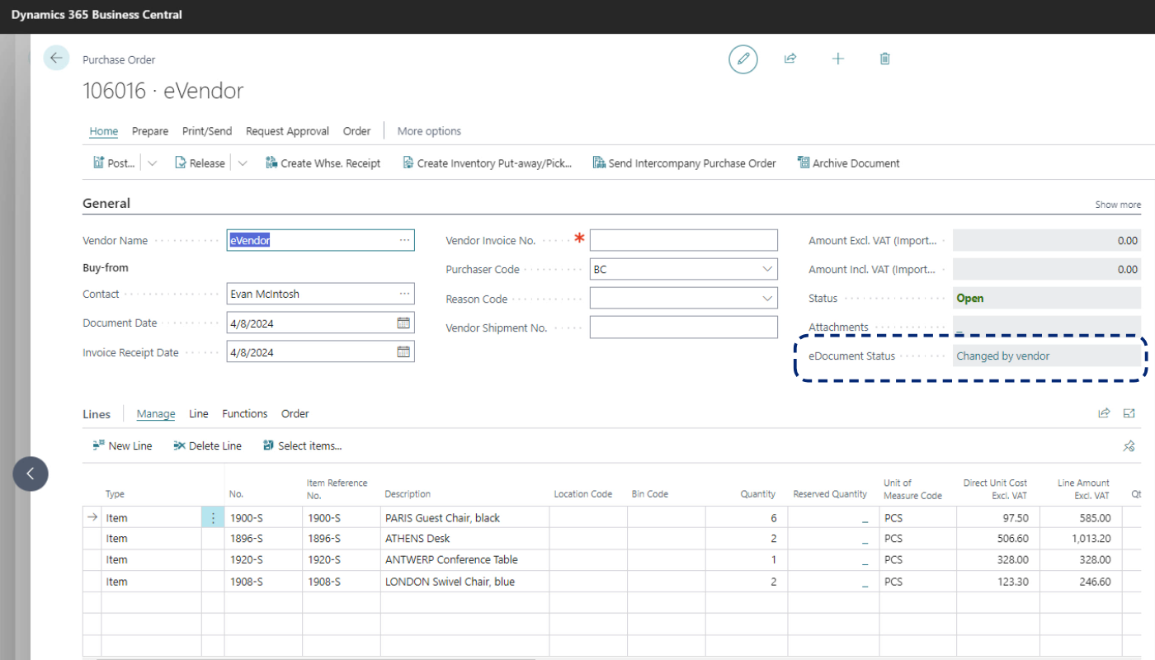Click the row options three-dot button
This screenshot has height=660, width=1155.
(x=213, y=518)
